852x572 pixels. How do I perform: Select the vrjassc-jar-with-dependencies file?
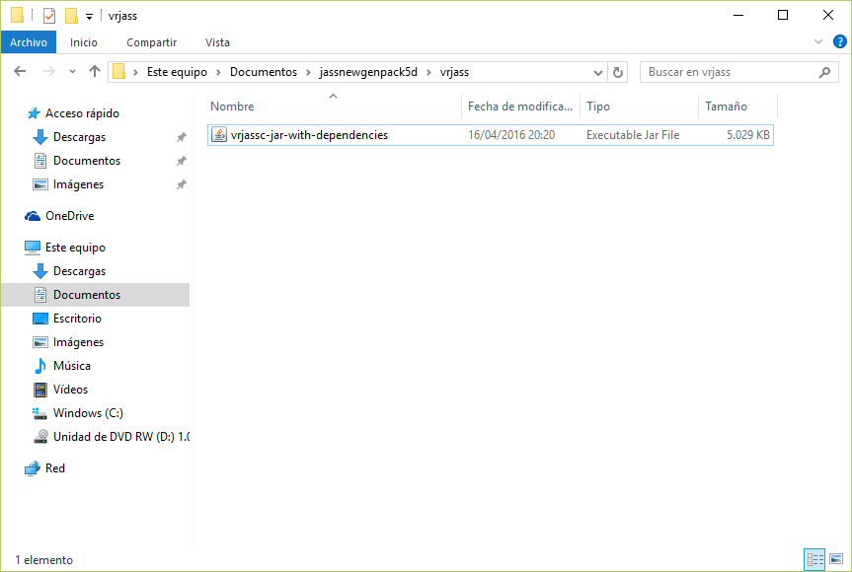490,134
